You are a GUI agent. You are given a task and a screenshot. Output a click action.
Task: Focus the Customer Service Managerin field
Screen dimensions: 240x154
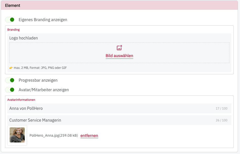click(x=101, y=120)
